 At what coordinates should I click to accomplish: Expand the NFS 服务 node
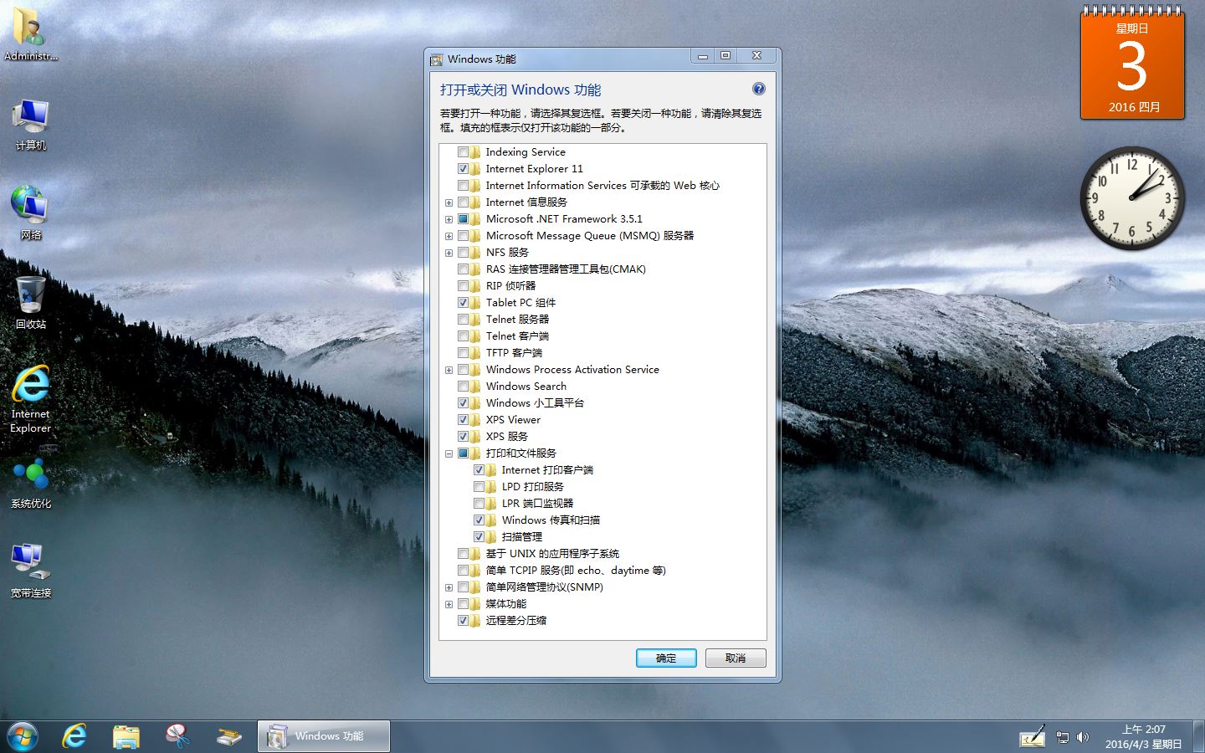(x=449, y=253)
